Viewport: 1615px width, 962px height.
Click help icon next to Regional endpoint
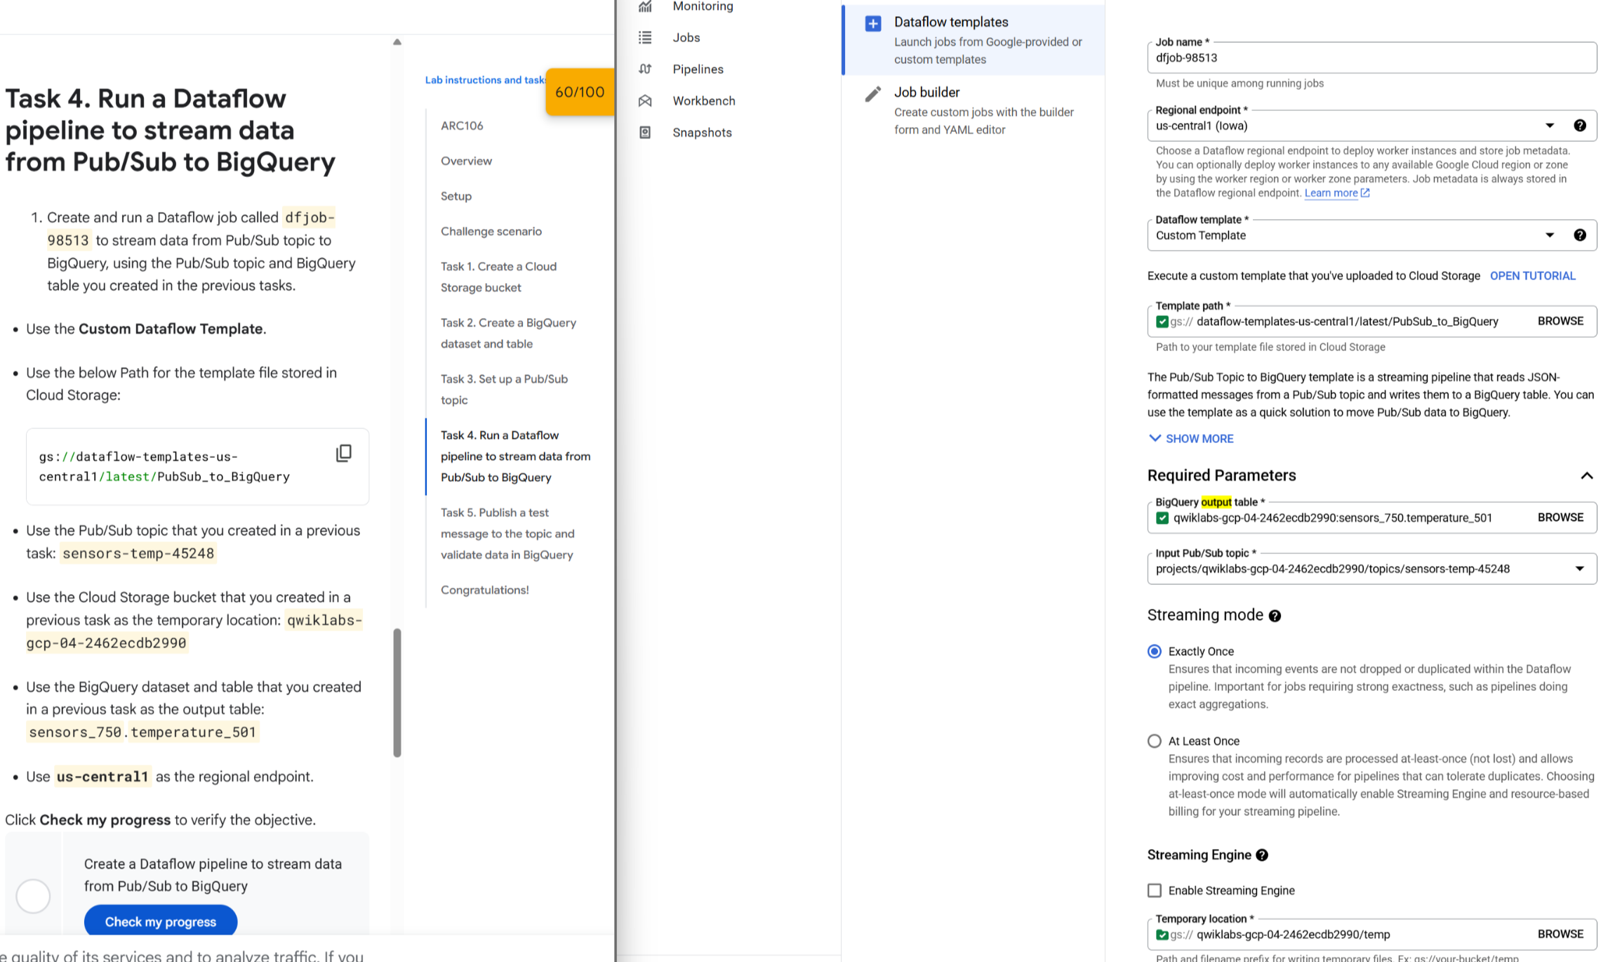[1579, 126]
